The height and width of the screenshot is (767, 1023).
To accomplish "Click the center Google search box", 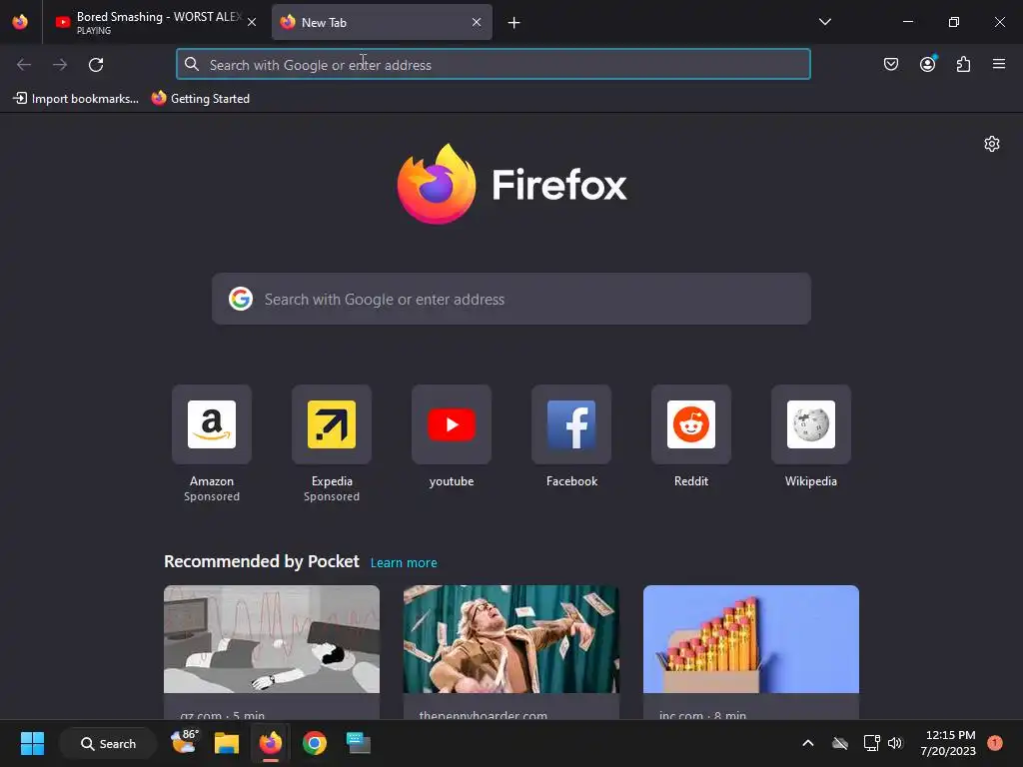I will (511, 299).
